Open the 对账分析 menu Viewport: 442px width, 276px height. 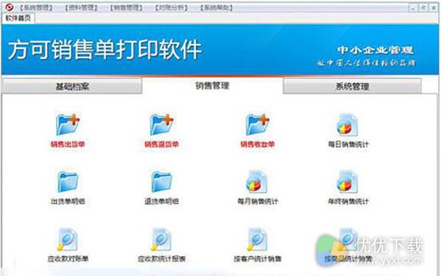[172, 7]
